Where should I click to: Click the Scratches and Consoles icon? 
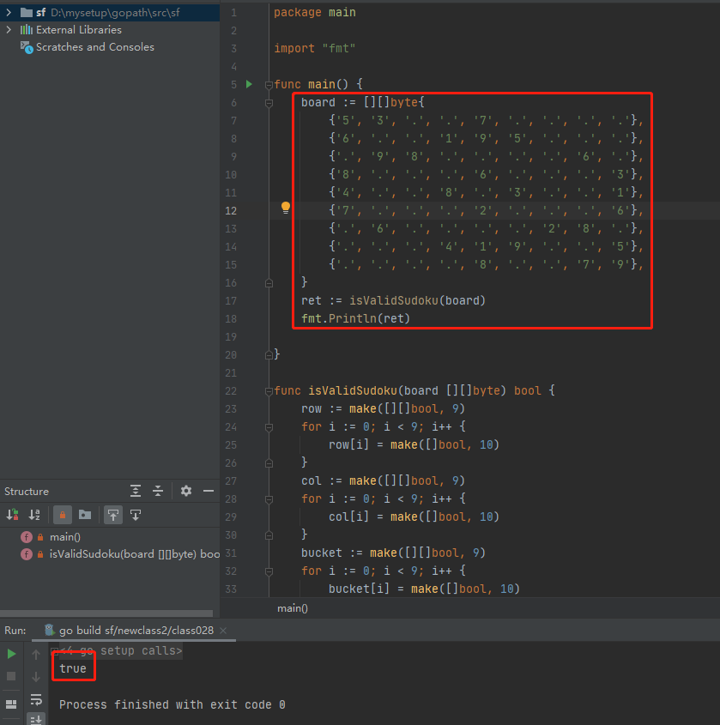(27, 47)
